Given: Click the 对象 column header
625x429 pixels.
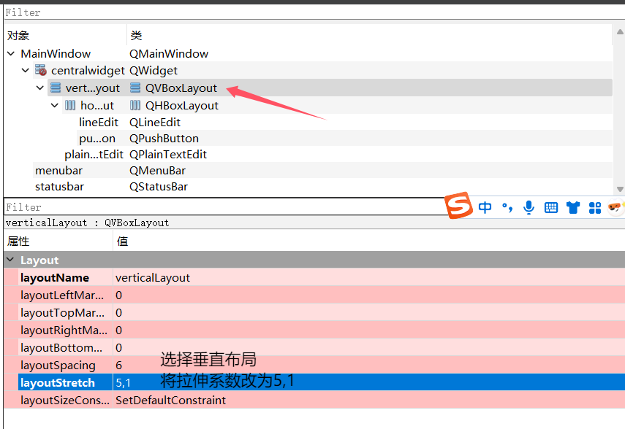Looking at the screenshot, I should (x=65, y=36).
